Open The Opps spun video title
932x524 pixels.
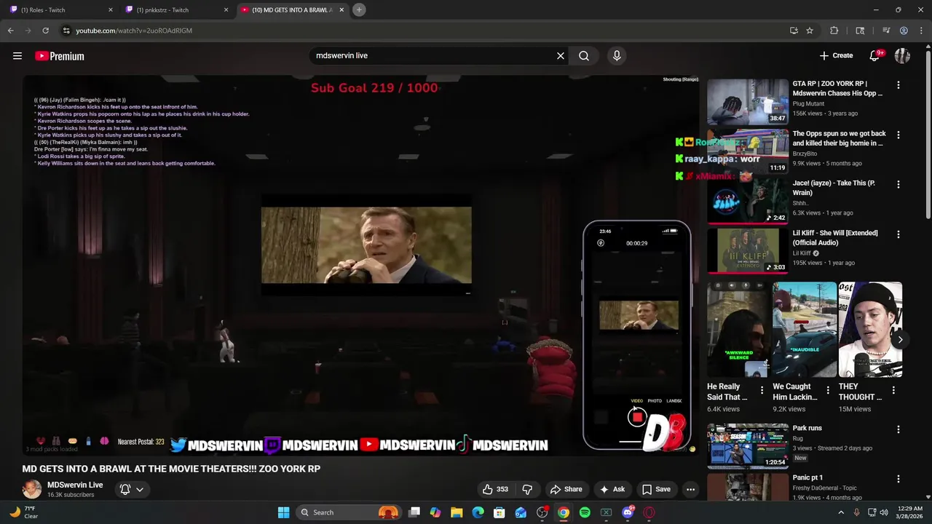point(839,138)
